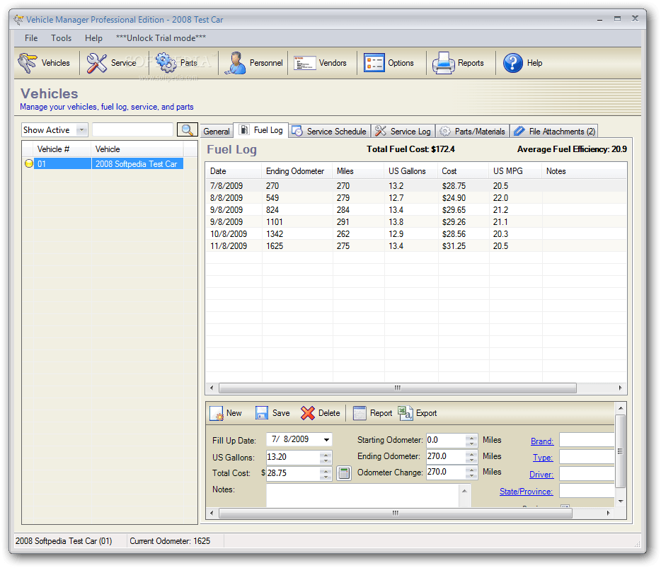Image resolution: width=661 pixels, height=568 pixels.
Task: Open the Fill Up Date calendar dropdown
Action: click(x=326, y=439)
